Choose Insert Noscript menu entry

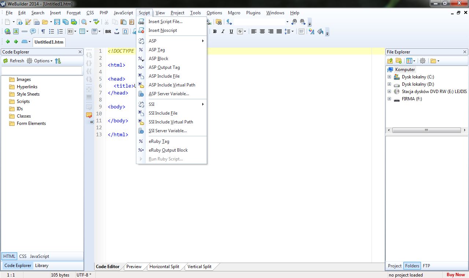pos(171,30)
